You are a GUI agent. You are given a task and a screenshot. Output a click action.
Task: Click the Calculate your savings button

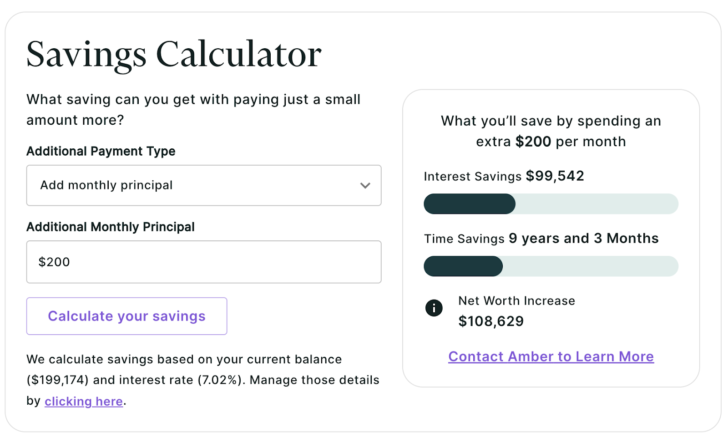pos(126,316)
